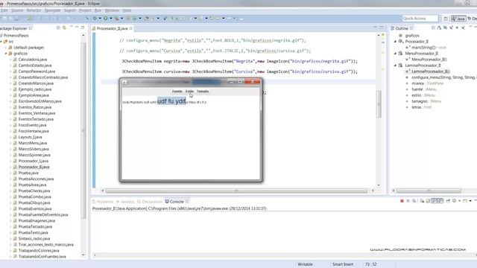Image resolution: width=477 pixels, height=268 pixels.
Task: Switch to the Javadoc tab
Action: (x=125, y=202)
